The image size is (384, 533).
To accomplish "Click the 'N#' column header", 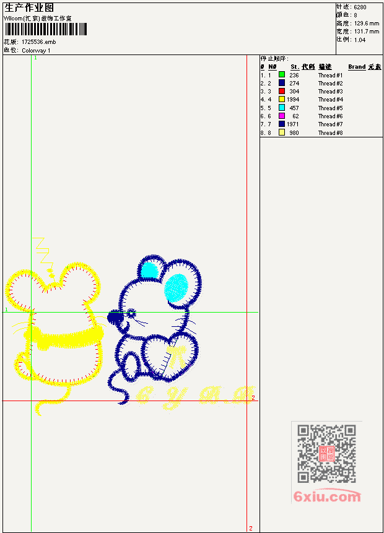I will click(272, 67).
